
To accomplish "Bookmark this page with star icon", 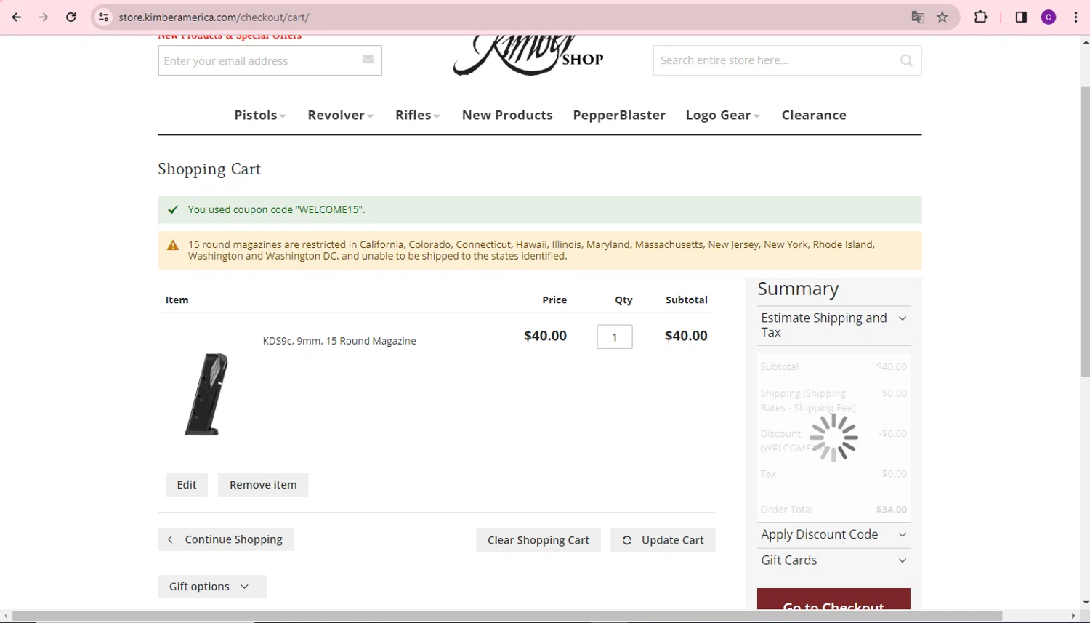I will (x=942, y=17).
